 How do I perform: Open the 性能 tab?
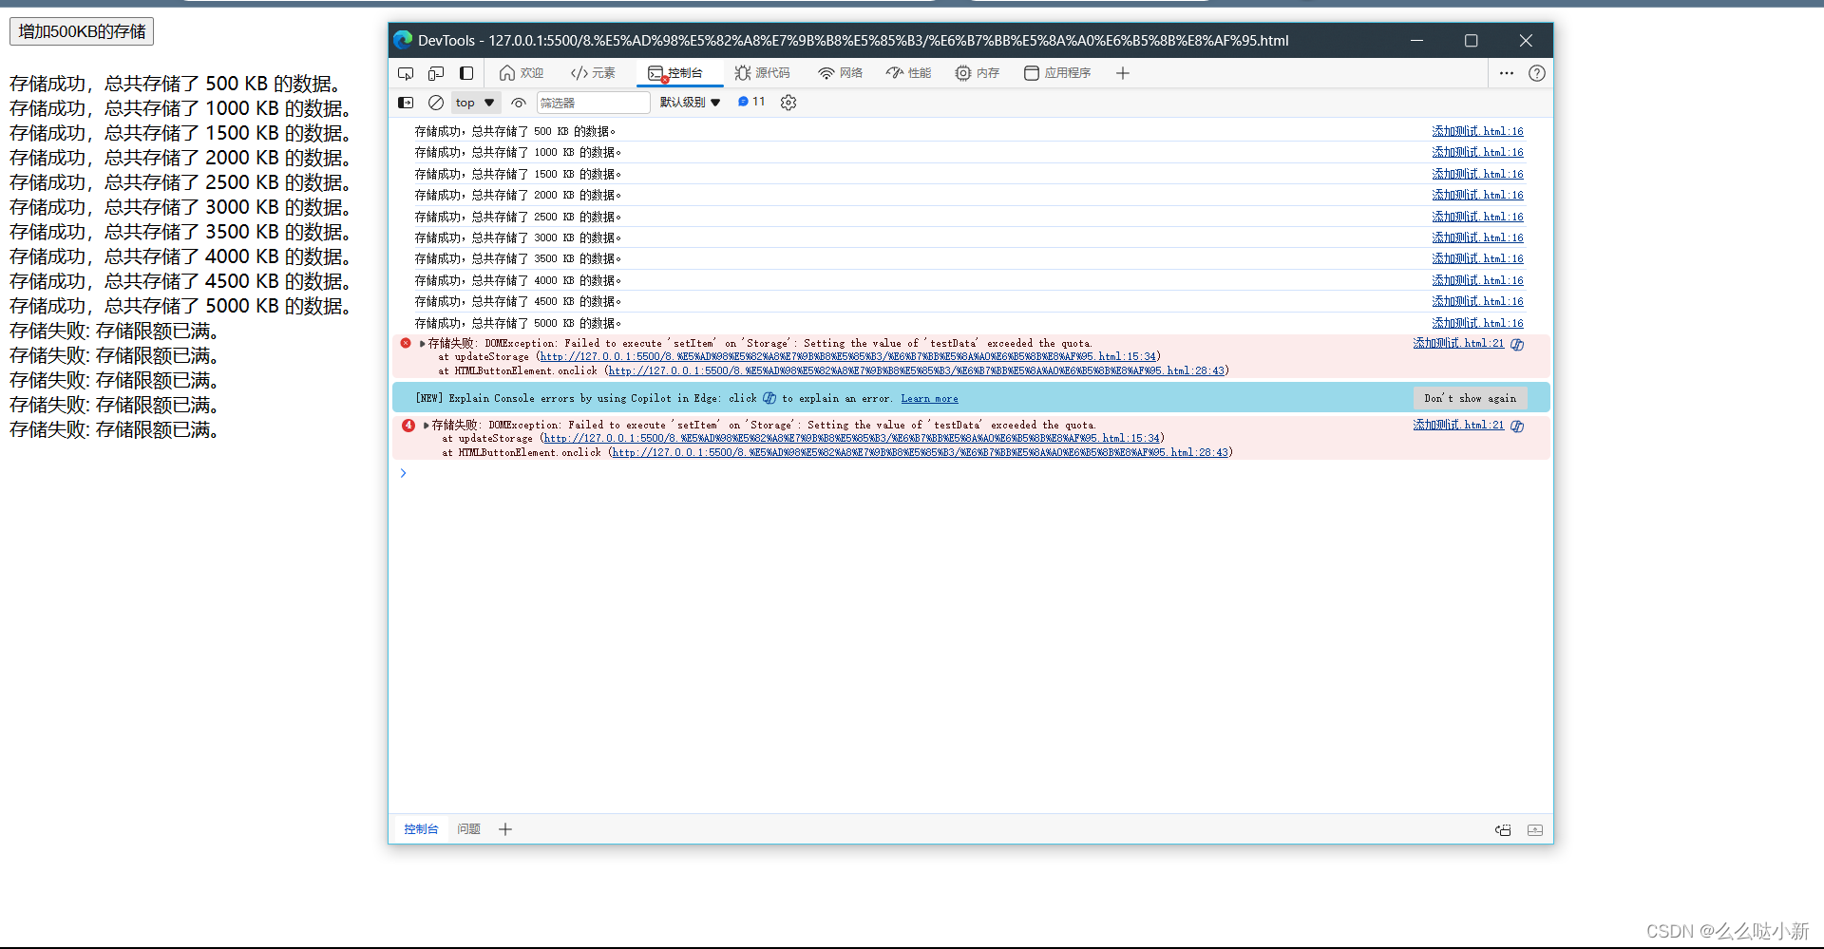click(908, 73)
